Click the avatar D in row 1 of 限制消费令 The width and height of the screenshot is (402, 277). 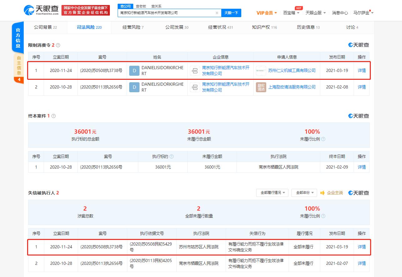point(134,71)
